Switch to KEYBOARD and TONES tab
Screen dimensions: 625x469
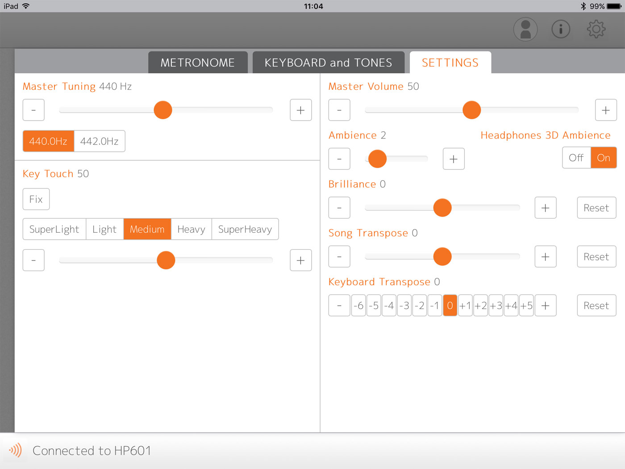pyautogui.click(x=329, y=63)
